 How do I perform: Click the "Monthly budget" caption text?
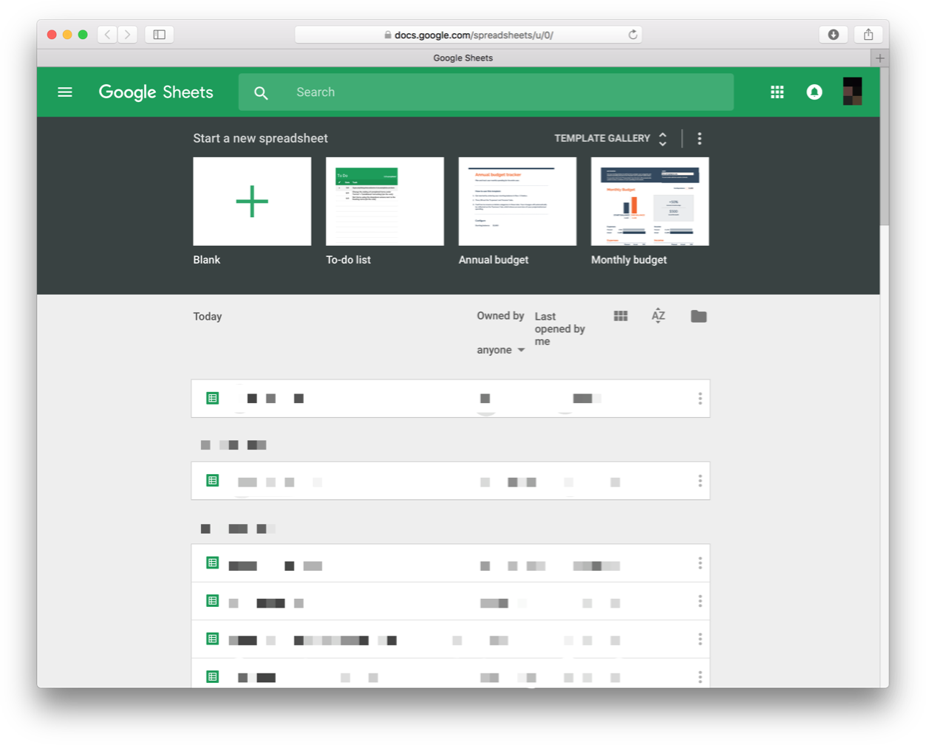629,260
